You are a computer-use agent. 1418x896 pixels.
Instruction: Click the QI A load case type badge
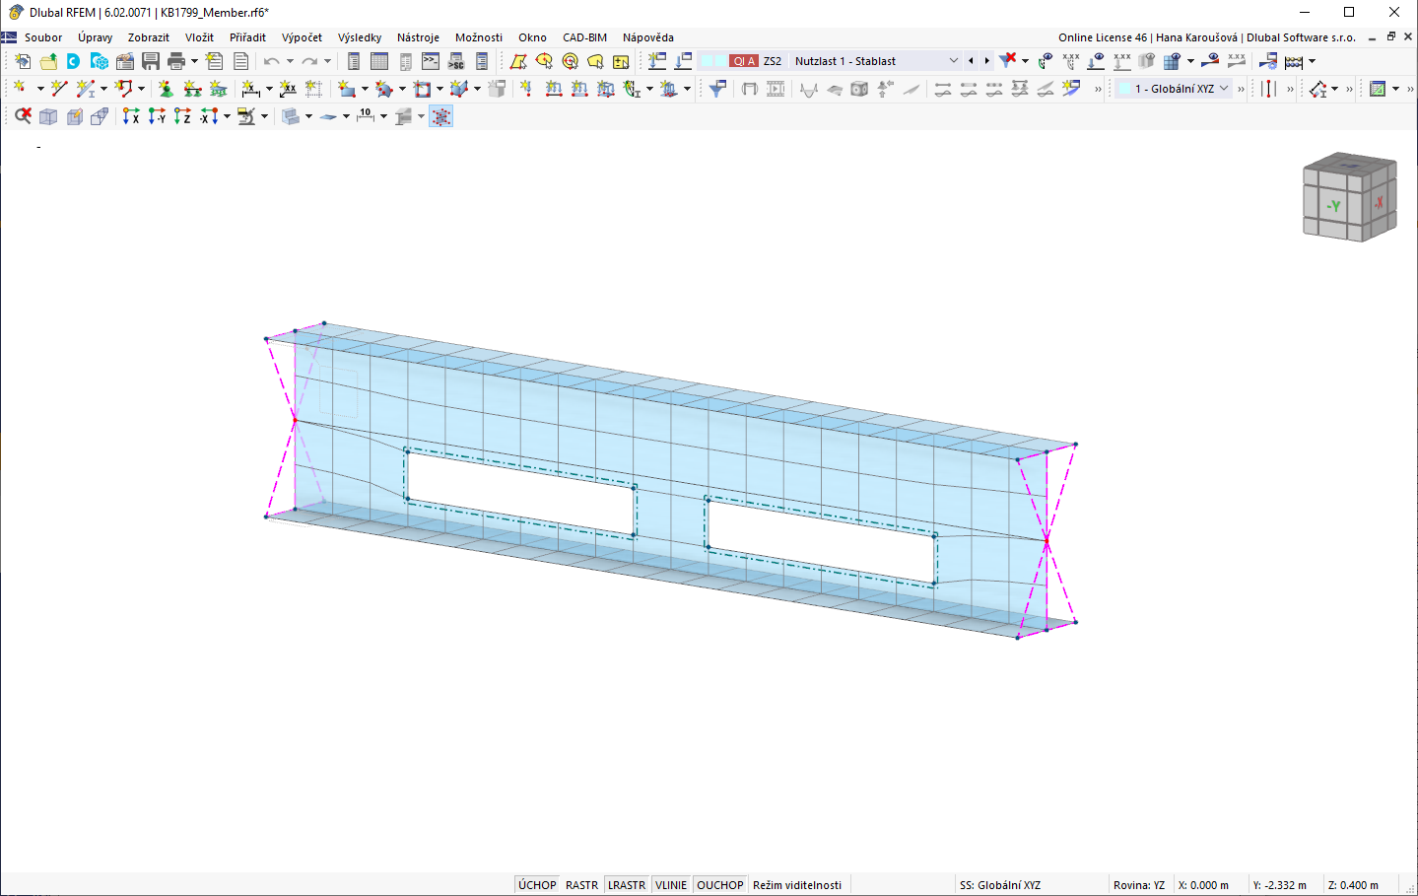coord(744,61)
